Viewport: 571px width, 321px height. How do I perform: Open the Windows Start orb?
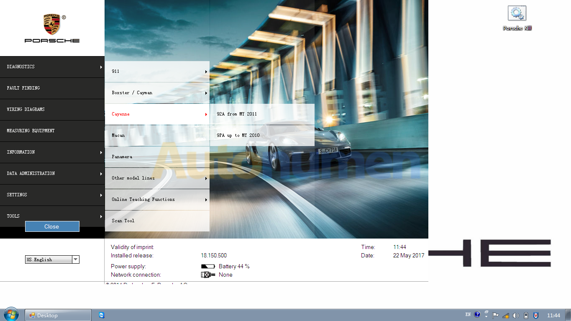click(x=11, y=315)
